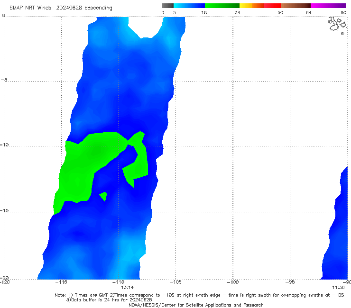The image size is (351, 308).
Task: Click the credit 'NOAA/NESDIS/Center for Satellite Applications and Research'
Action: point(196,305)
